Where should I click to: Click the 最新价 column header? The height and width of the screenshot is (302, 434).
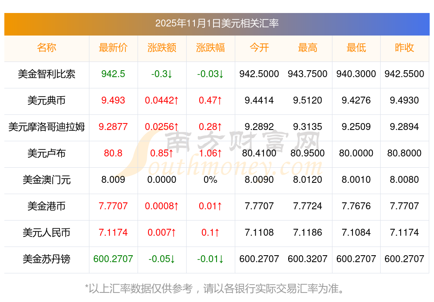[x=113, y=48]
